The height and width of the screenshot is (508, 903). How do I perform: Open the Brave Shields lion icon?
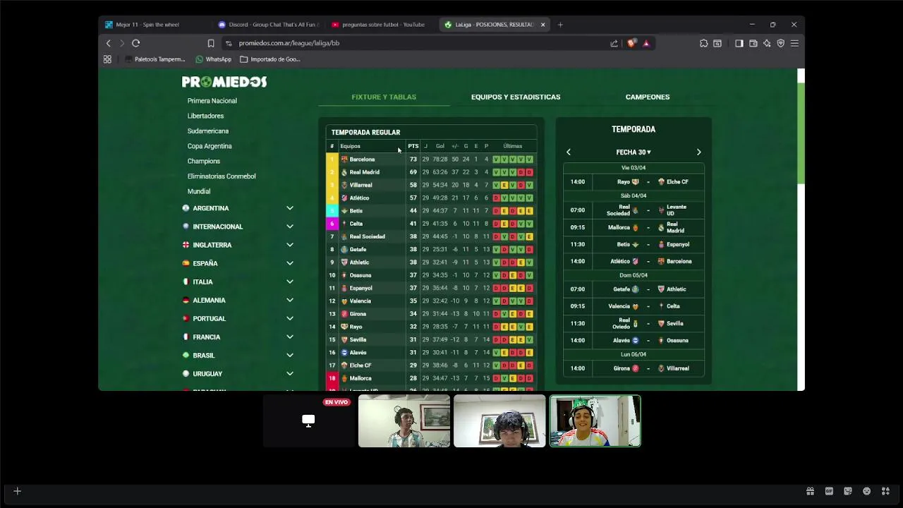coord(631,43)
